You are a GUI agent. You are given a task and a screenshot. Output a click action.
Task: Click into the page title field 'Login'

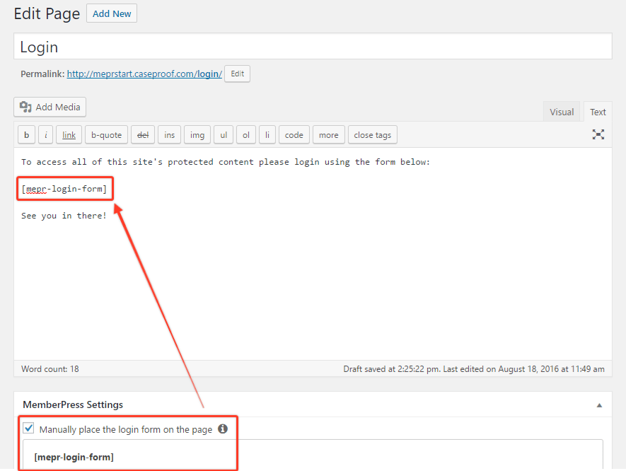coord(313,47)
